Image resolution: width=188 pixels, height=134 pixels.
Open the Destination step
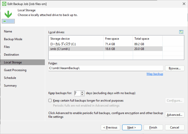click(x=11, y=55)
